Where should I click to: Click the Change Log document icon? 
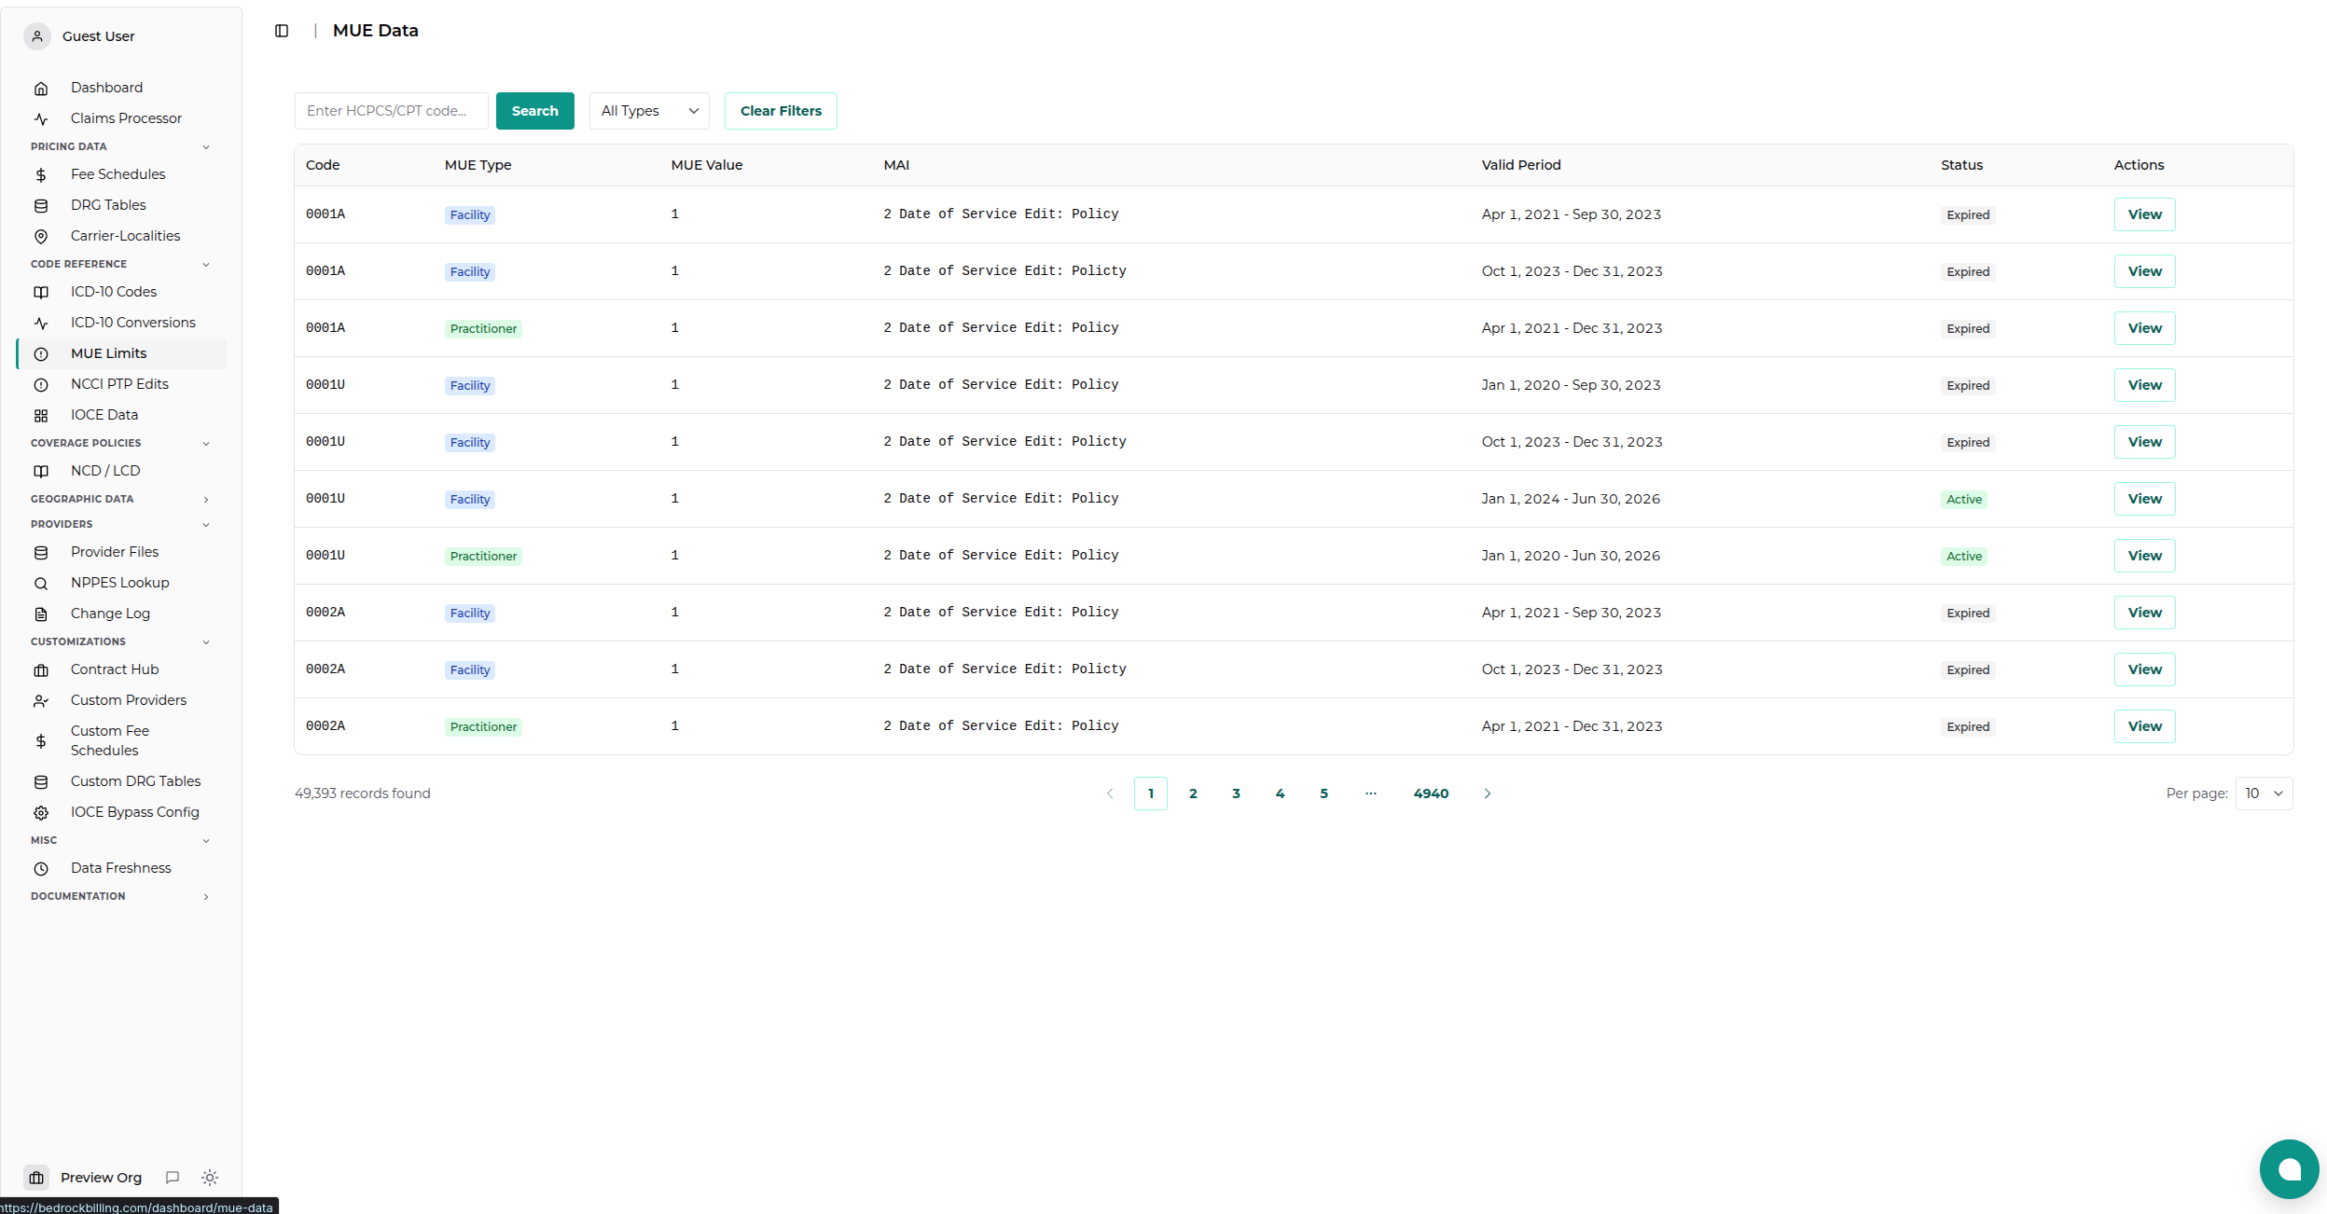(41, 614)
